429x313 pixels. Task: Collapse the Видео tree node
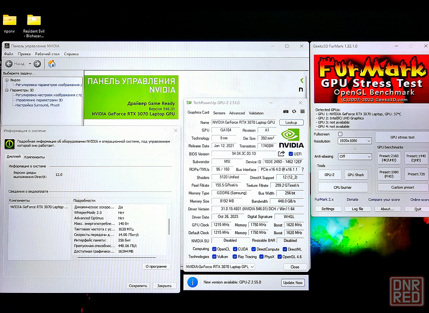click(7, 80)
